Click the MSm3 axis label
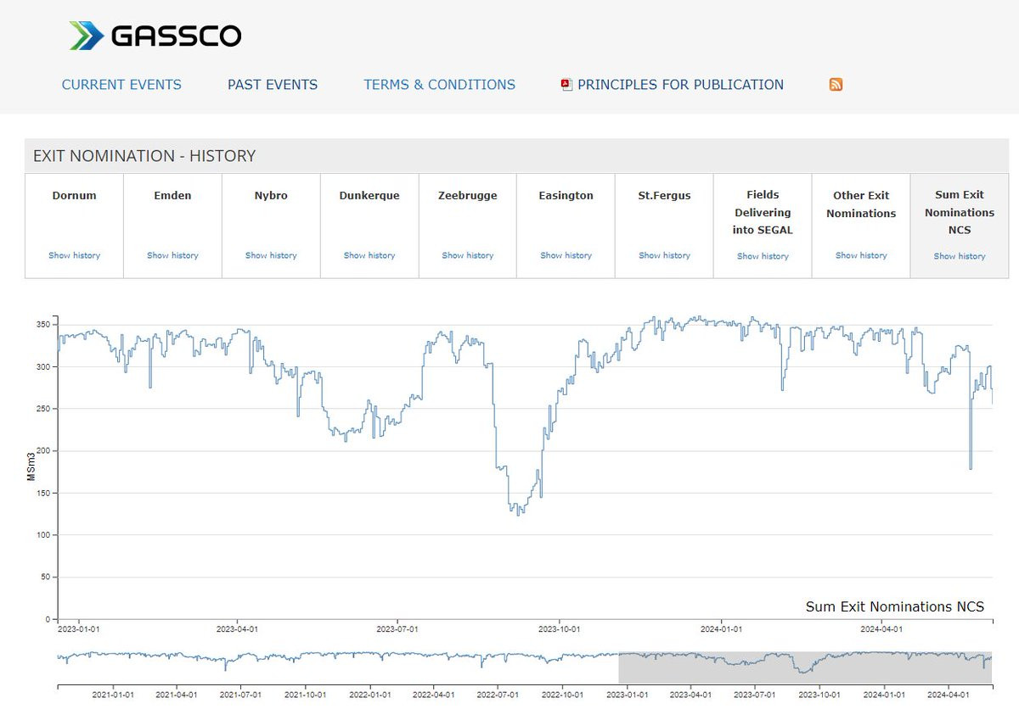Screen dimensions: 1019x709 coord(31,466)
